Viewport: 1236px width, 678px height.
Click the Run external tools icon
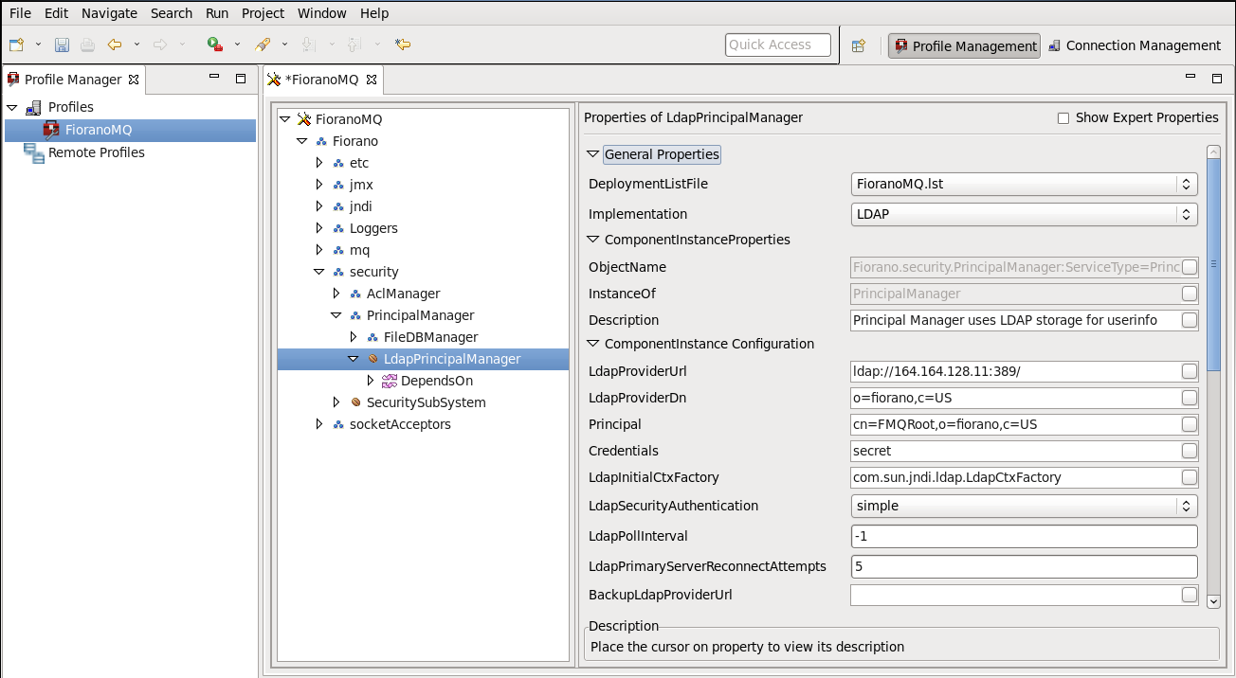coord(215,45)
